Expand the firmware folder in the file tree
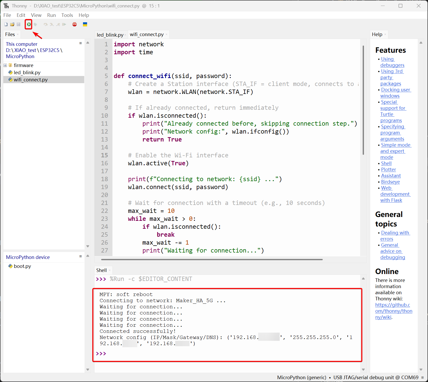This screenshot has width=428, height=382. (x=5, y=65)
